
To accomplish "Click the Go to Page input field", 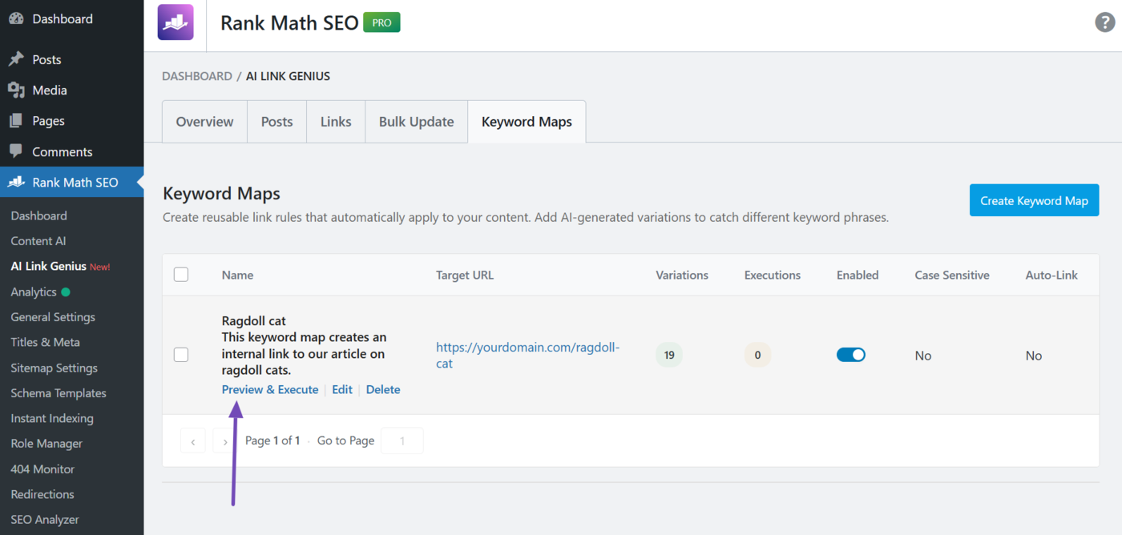I will [x=402, y=440].
